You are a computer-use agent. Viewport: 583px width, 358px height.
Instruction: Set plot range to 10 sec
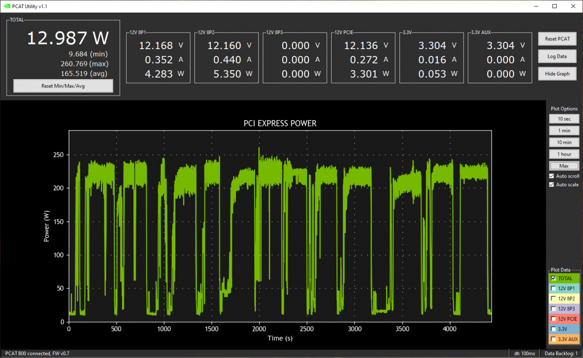coord(564,119)
